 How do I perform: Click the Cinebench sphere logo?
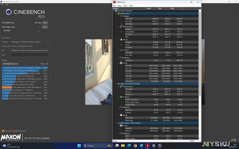pyautogui.click(x=9, y=12)
